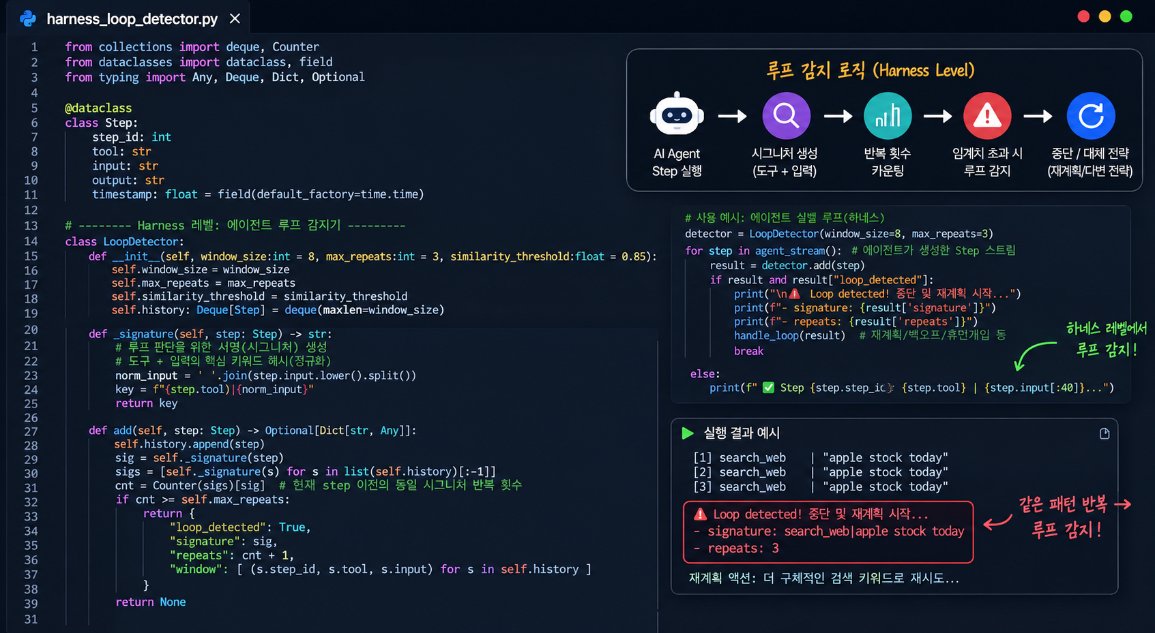Click 'timestamp: float = field(...)' line
This screenshot has height=633, width=1155.
tap(258, 194)
